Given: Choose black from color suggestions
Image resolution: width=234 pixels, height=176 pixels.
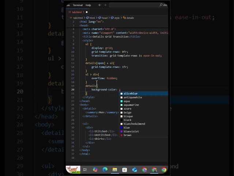Looking at the screenshot, I should 144,120.
